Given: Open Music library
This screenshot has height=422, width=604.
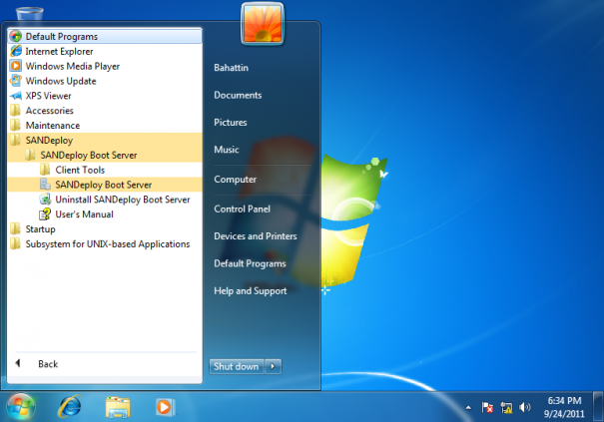Looking at the screenshot, I should [227, 150].
